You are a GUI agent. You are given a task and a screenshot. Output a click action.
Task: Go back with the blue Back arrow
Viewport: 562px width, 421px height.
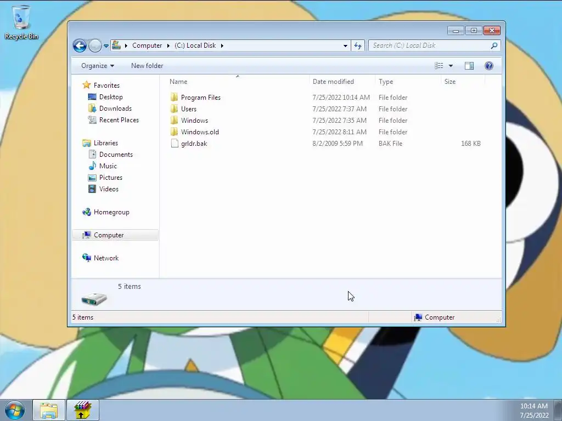pos(80,45)
